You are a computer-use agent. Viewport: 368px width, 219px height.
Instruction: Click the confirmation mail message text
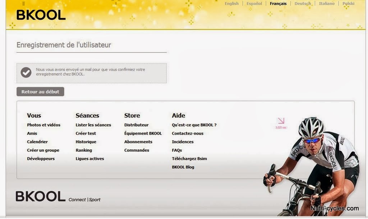[x=90, y=72]
